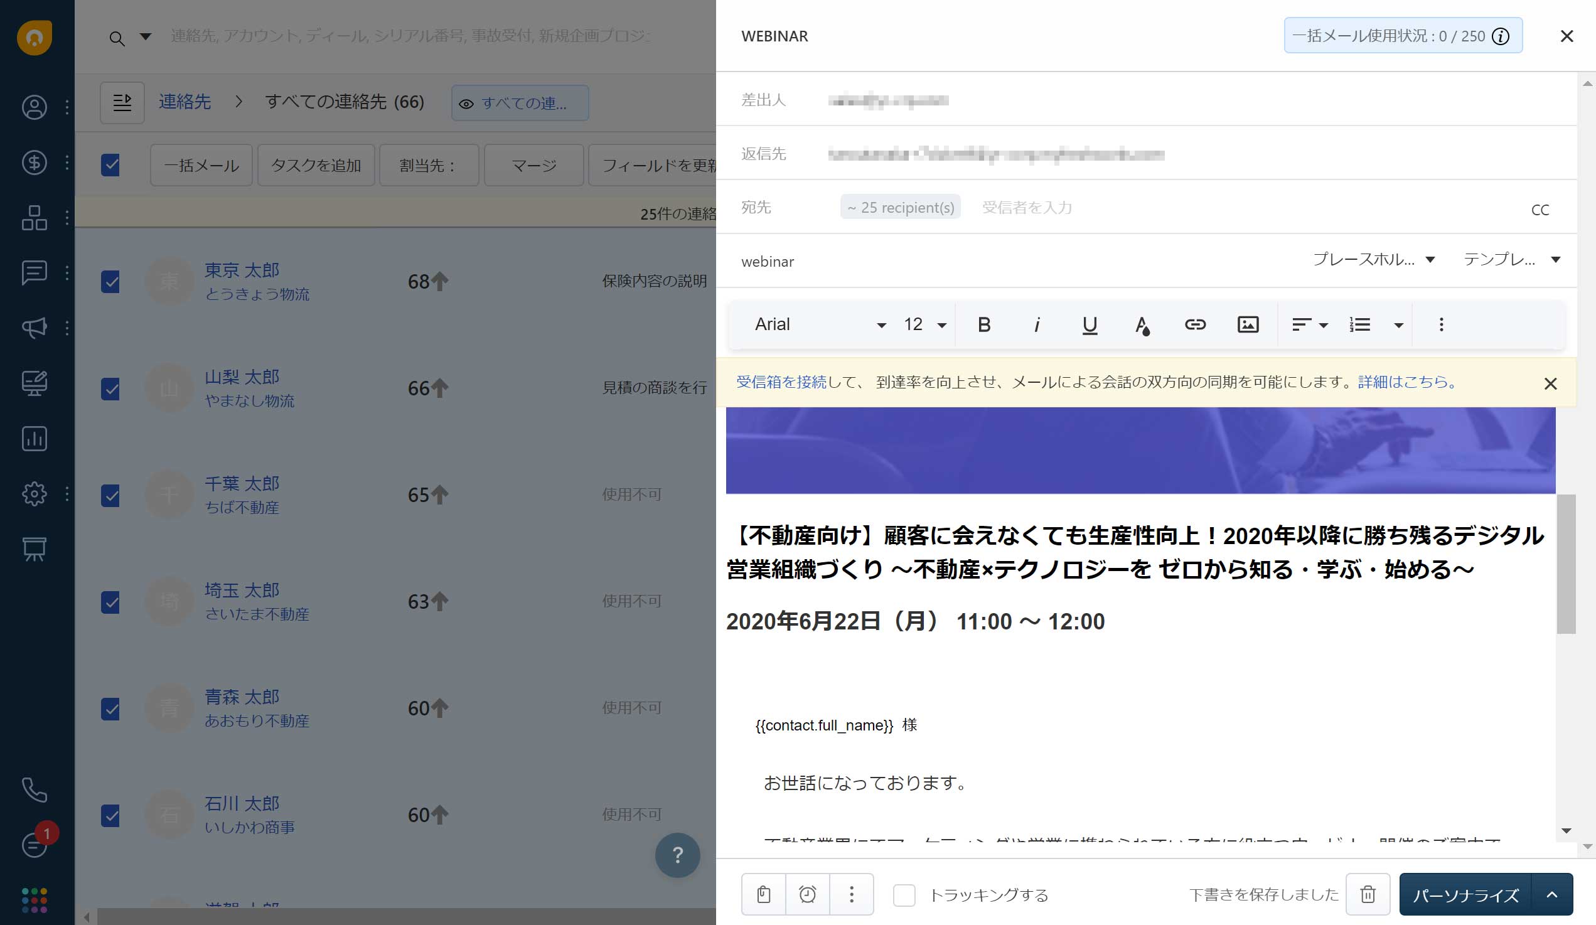Open the text alignment dropdown
This screenshot has width=1596, height=925.
1309,325
